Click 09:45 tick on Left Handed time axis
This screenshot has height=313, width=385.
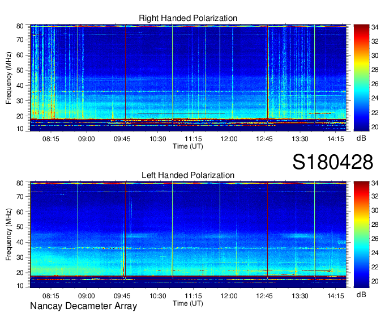click(122, 296)
